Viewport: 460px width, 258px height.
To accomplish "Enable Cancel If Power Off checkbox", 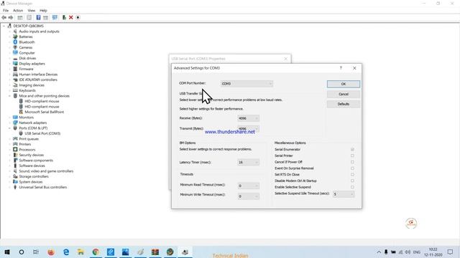I will pyautogui.click(x=352, y=162).
